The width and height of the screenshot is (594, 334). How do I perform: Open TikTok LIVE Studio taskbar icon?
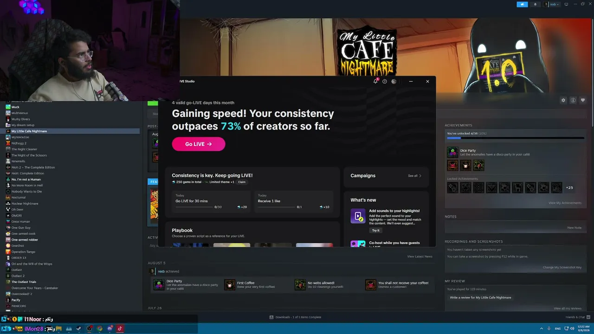120,329
